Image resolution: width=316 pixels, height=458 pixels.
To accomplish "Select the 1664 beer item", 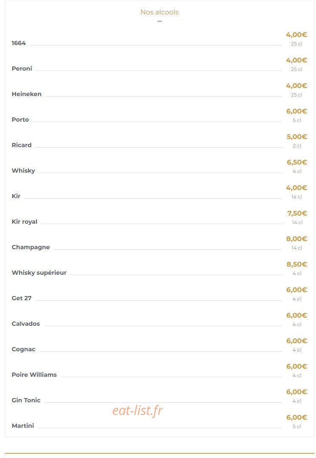I will (19, 43).
